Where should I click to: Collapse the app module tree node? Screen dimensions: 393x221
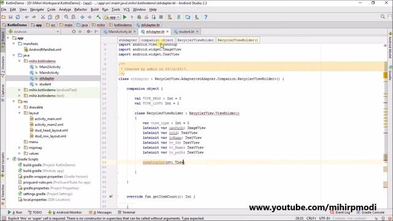pyautogui.click(x=8, y=38)
